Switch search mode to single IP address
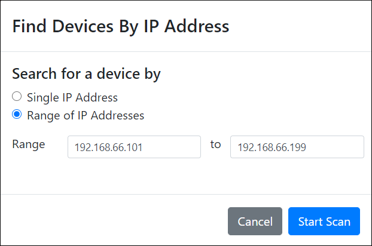Screen dimensions: 372x246 click(x=17, y=96)
